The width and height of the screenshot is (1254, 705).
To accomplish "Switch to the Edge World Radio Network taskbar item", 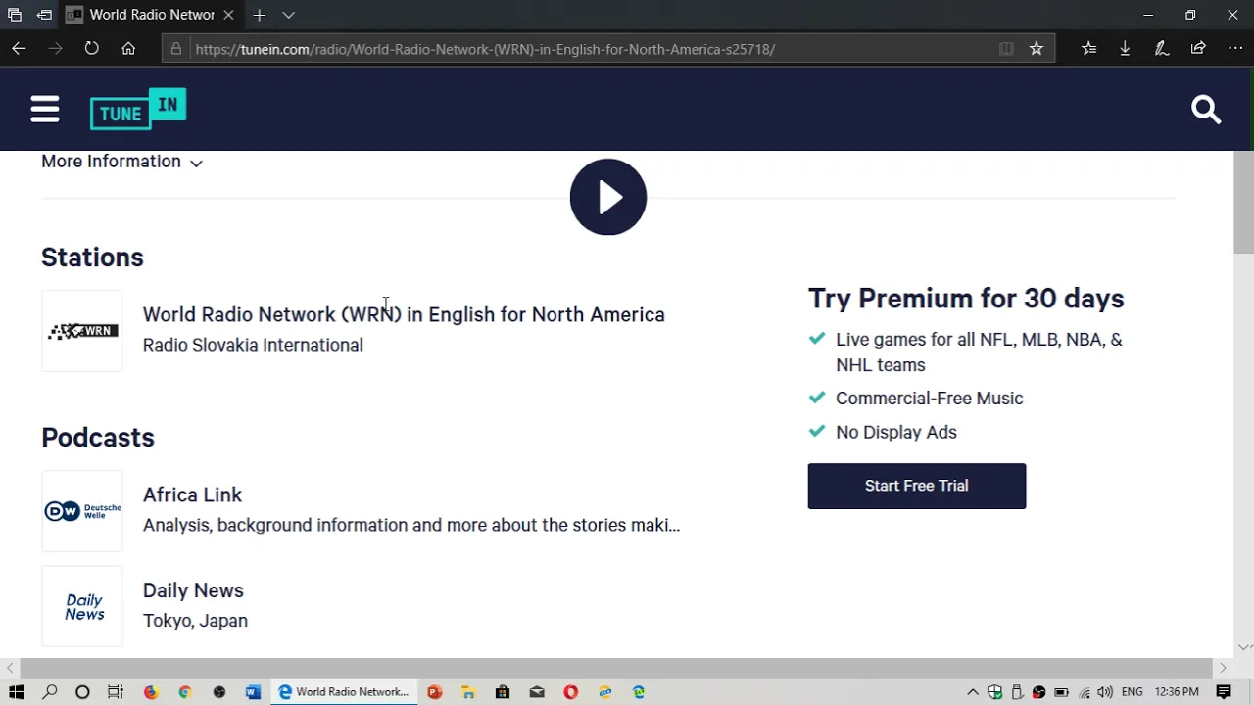I will click(344, 692).
